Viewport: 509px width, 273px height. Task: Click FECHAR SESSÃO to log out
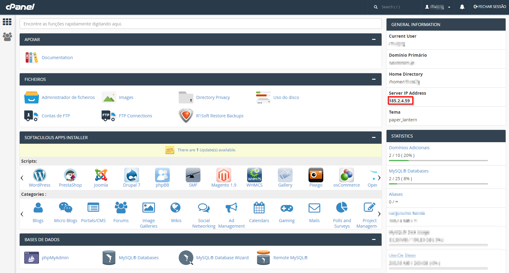coord(490,7)
